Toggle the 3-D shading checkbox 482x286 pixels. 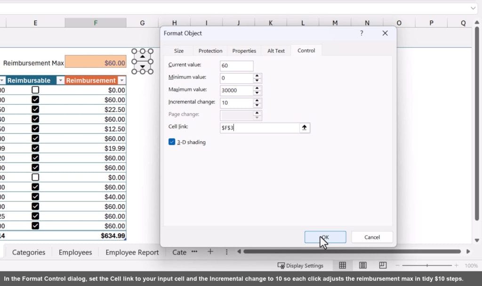point(172,142)
